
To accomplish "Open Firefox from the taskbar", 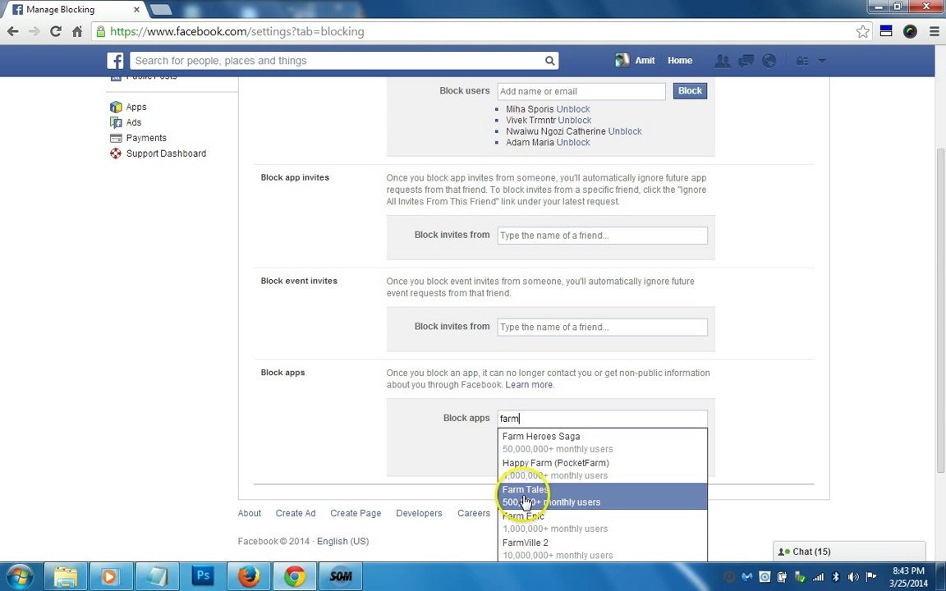I will [x=249, y=576].
